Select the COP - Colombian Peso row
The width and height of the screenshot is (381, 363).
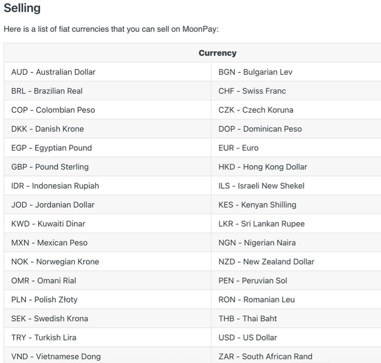(53, 110)
